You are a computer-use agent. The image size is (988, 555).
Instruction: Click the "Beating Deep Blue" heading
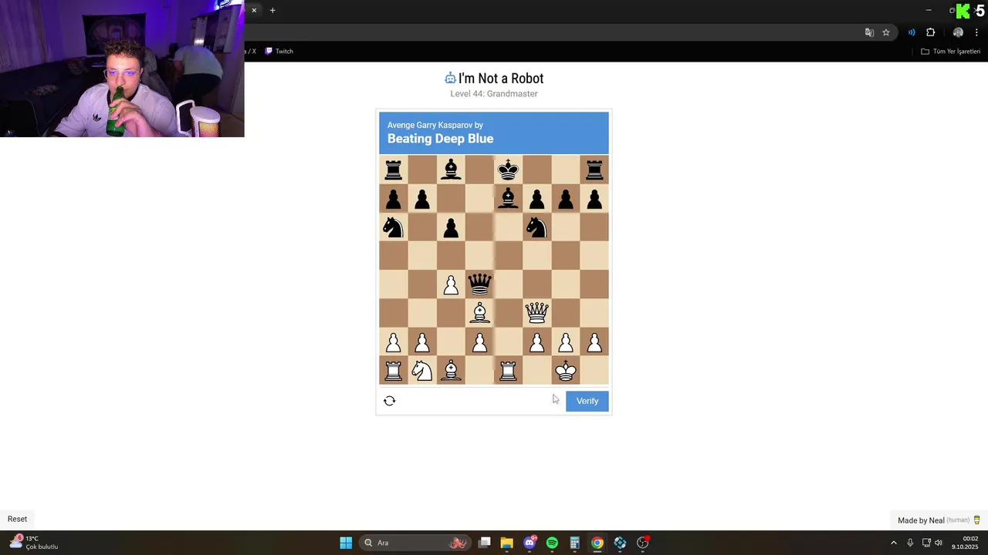pyautogui.click(x=440, y=139)
